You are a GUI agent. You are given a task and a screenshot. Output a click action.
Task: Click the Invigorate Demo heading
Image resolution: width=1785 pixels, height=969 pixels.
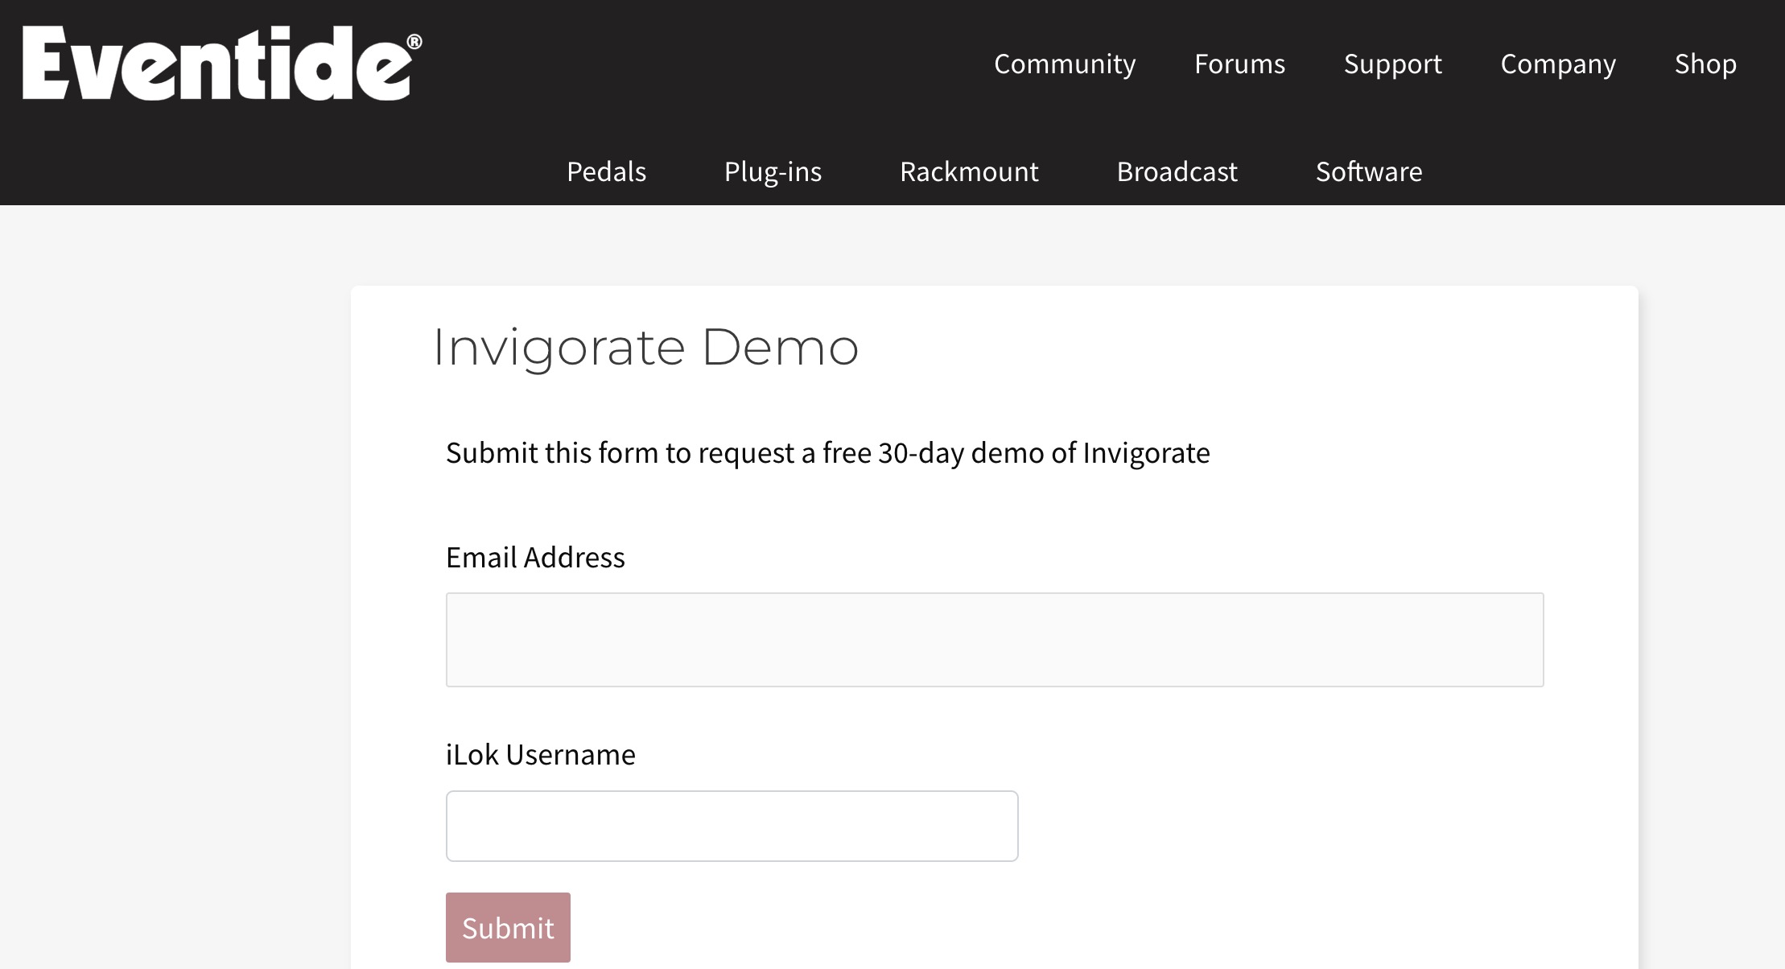click(x=645, y=348)
